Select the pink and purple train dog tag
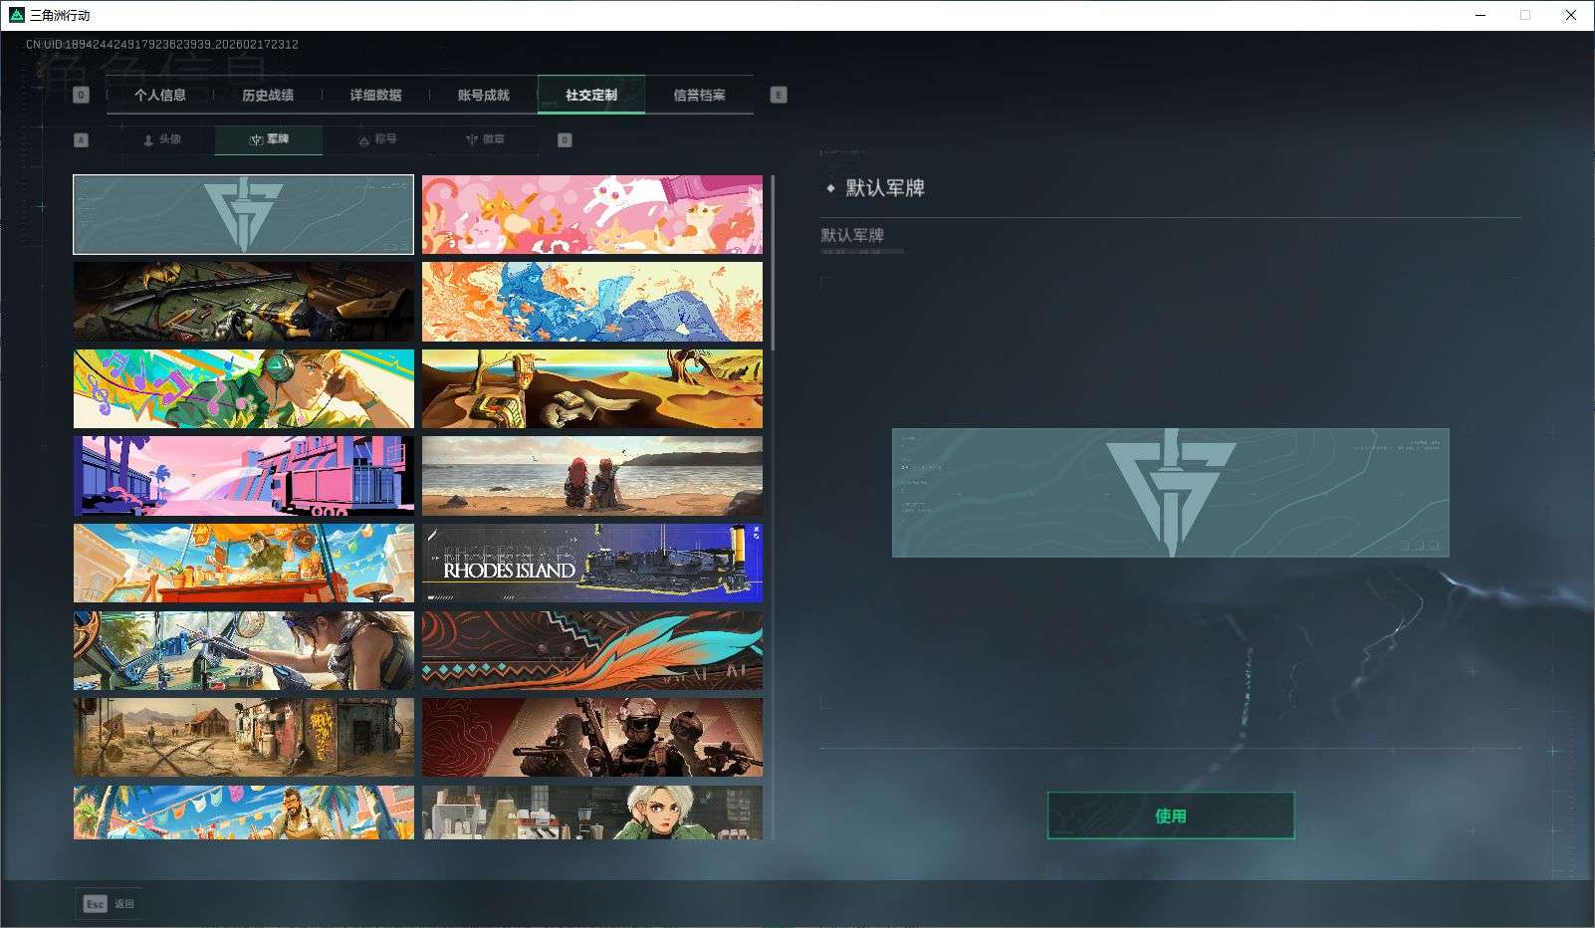This screenshot has height=928, width=1595. point(243,476)
